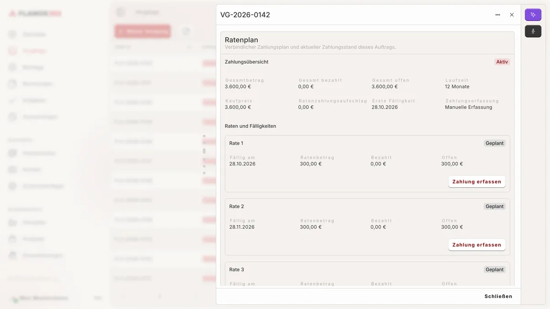
Task: Click the Ratenplan heading
Action: [242, 40]
